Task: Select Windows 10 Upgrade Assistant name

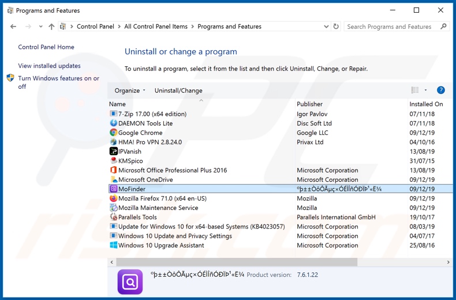Action: [x=161, y=245]
